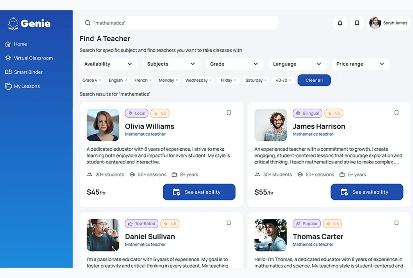The image size is (413, 278).
Task: Focus the mathematics search field
Action: tap(184, 23)
